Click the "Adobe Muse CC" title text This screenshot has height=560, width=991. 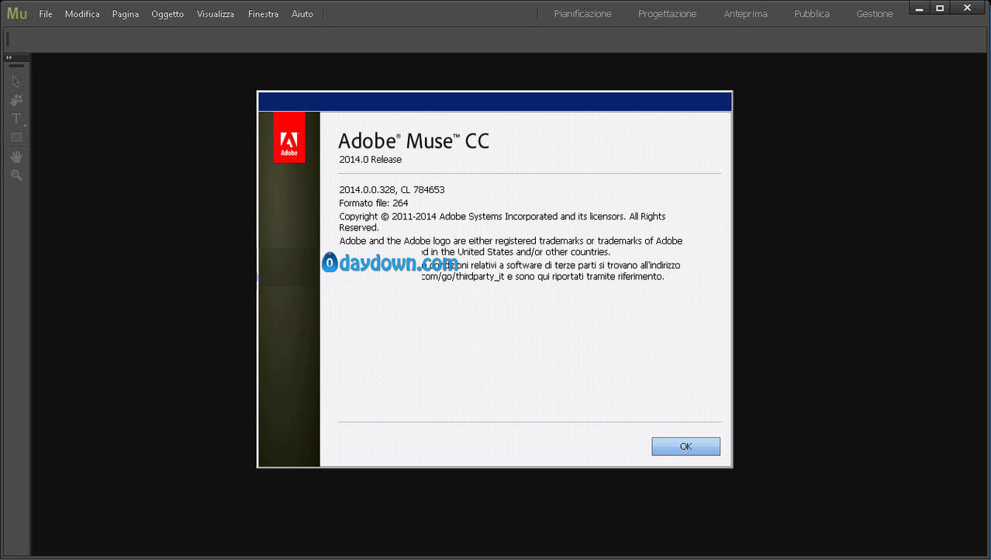[x=414, y=140]
